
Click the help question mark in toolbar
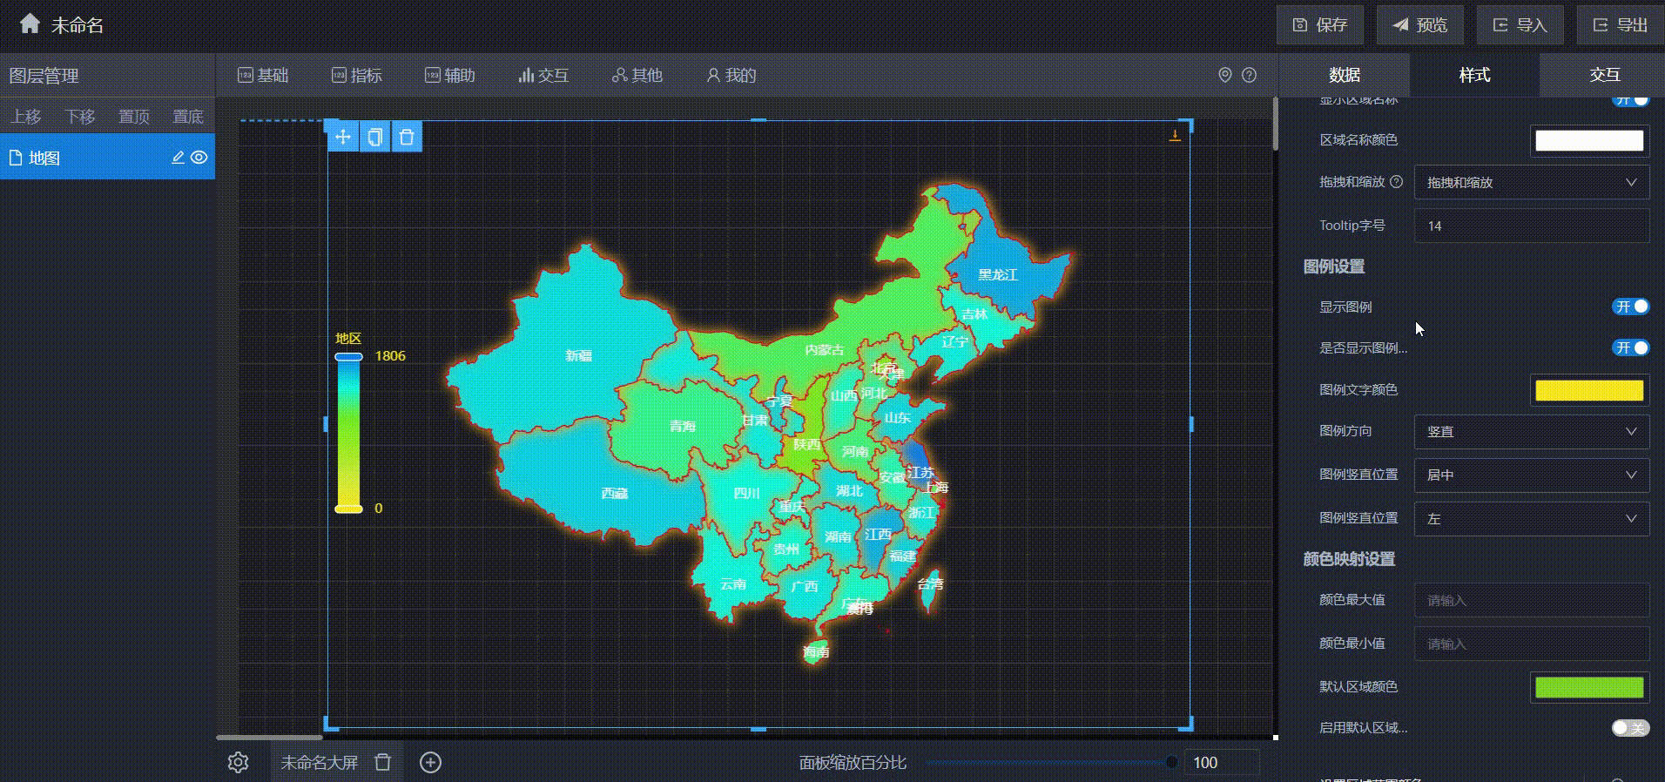click(x=1249, y=75)
